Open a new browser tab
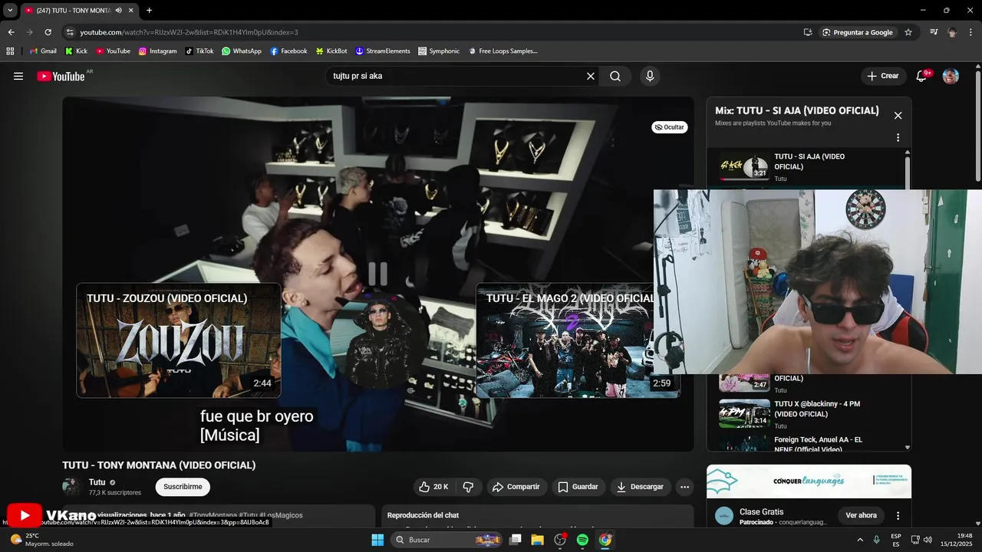The height and width of the screenshot is (552, 982). [149, 11]
